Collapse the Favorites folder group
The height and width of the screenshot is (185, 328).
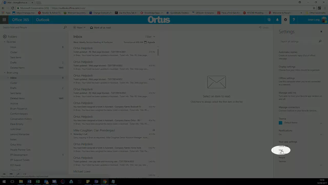pos(5,42)
